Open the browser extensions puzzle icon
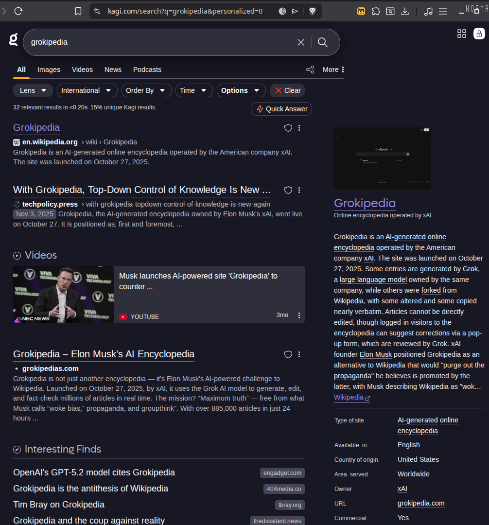This screenshot has height=525, width=489. tap(376, 11)
